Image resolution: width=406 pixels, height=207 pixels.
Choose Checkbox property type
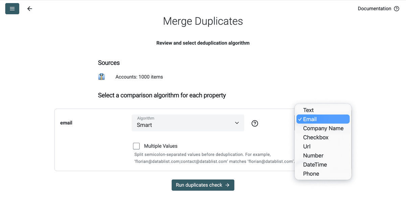[x=323, y=137]
